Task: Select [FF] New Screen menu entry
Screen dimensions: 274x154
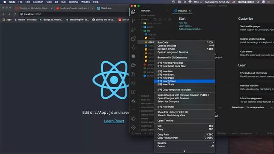Action: (x=185, y=81)
